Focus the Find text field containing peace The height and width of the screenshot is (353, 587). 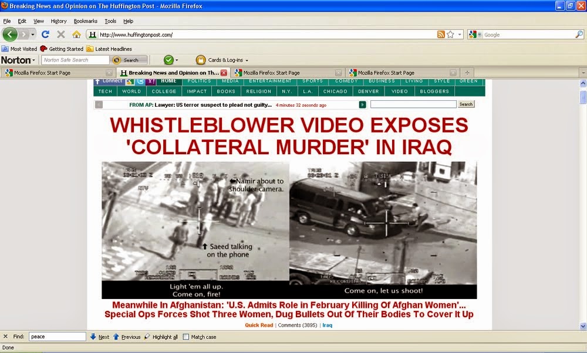tap(58, 337)
